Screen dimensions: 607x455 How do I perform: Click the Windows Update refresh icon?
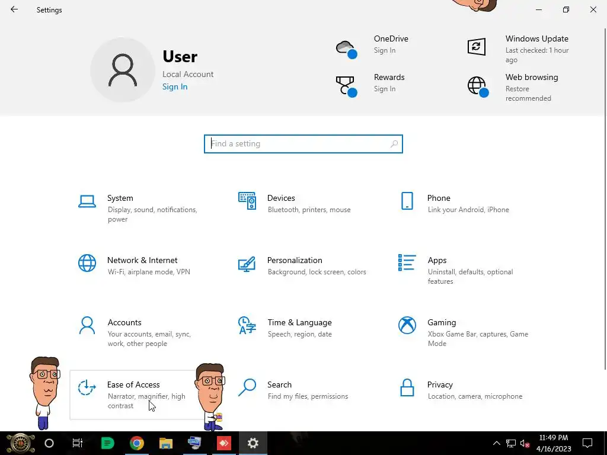tap(477, 47)
